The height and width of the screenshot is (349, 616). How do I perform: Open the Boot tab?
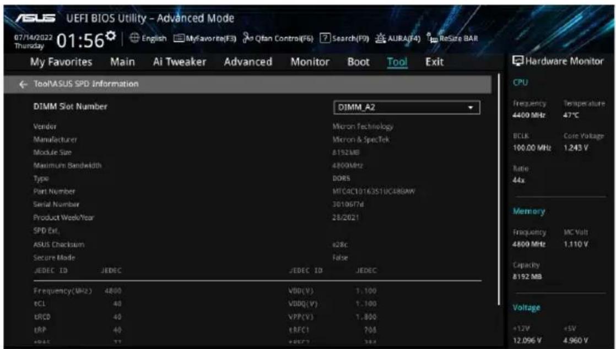(358, 62)
